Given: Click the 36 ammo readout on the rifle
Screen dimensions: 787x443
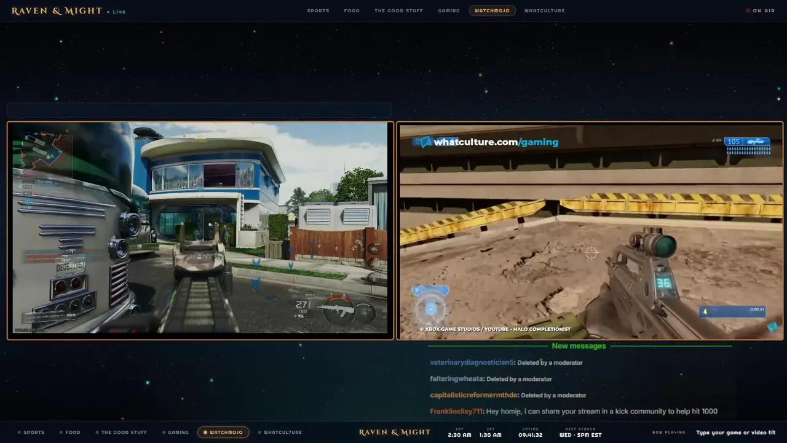Looking at the screenshot, I should [x=663, y=283].
